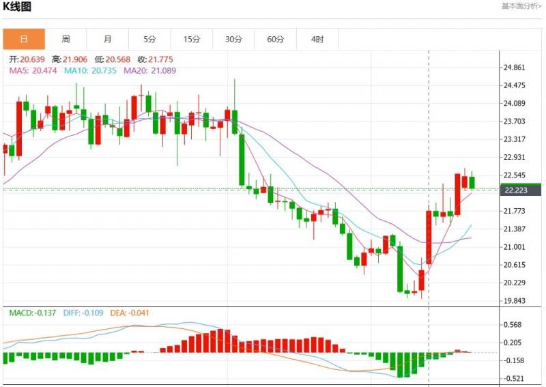546x387 pixels.
Task: Click the MACD value label
Action: tap(32, 313)
